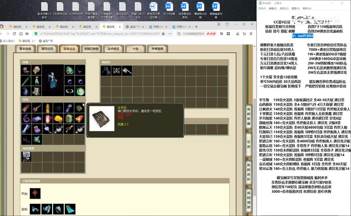Open the 月10E攻略 desktop document

[x=169, y=9]
